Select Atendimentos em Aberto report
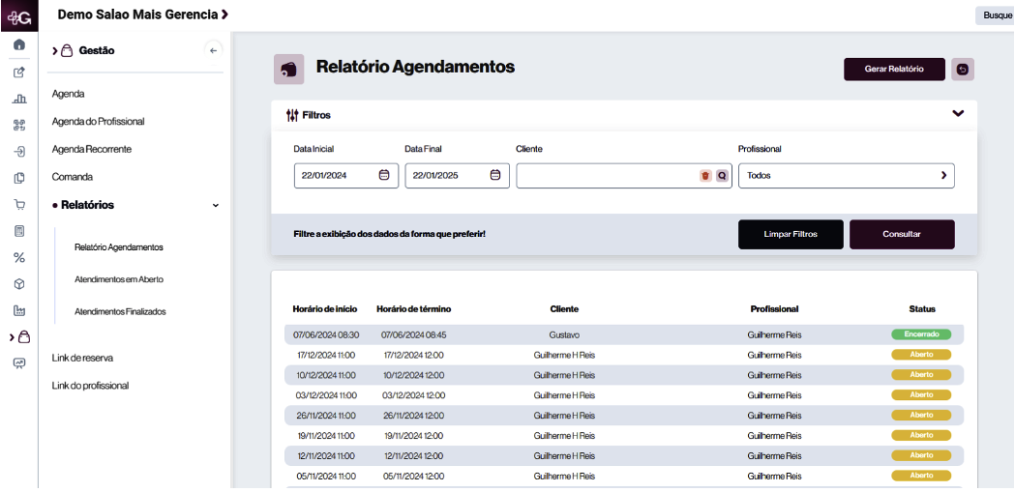The width and height of the screenshot is (1015, 492). coord(118,280)
